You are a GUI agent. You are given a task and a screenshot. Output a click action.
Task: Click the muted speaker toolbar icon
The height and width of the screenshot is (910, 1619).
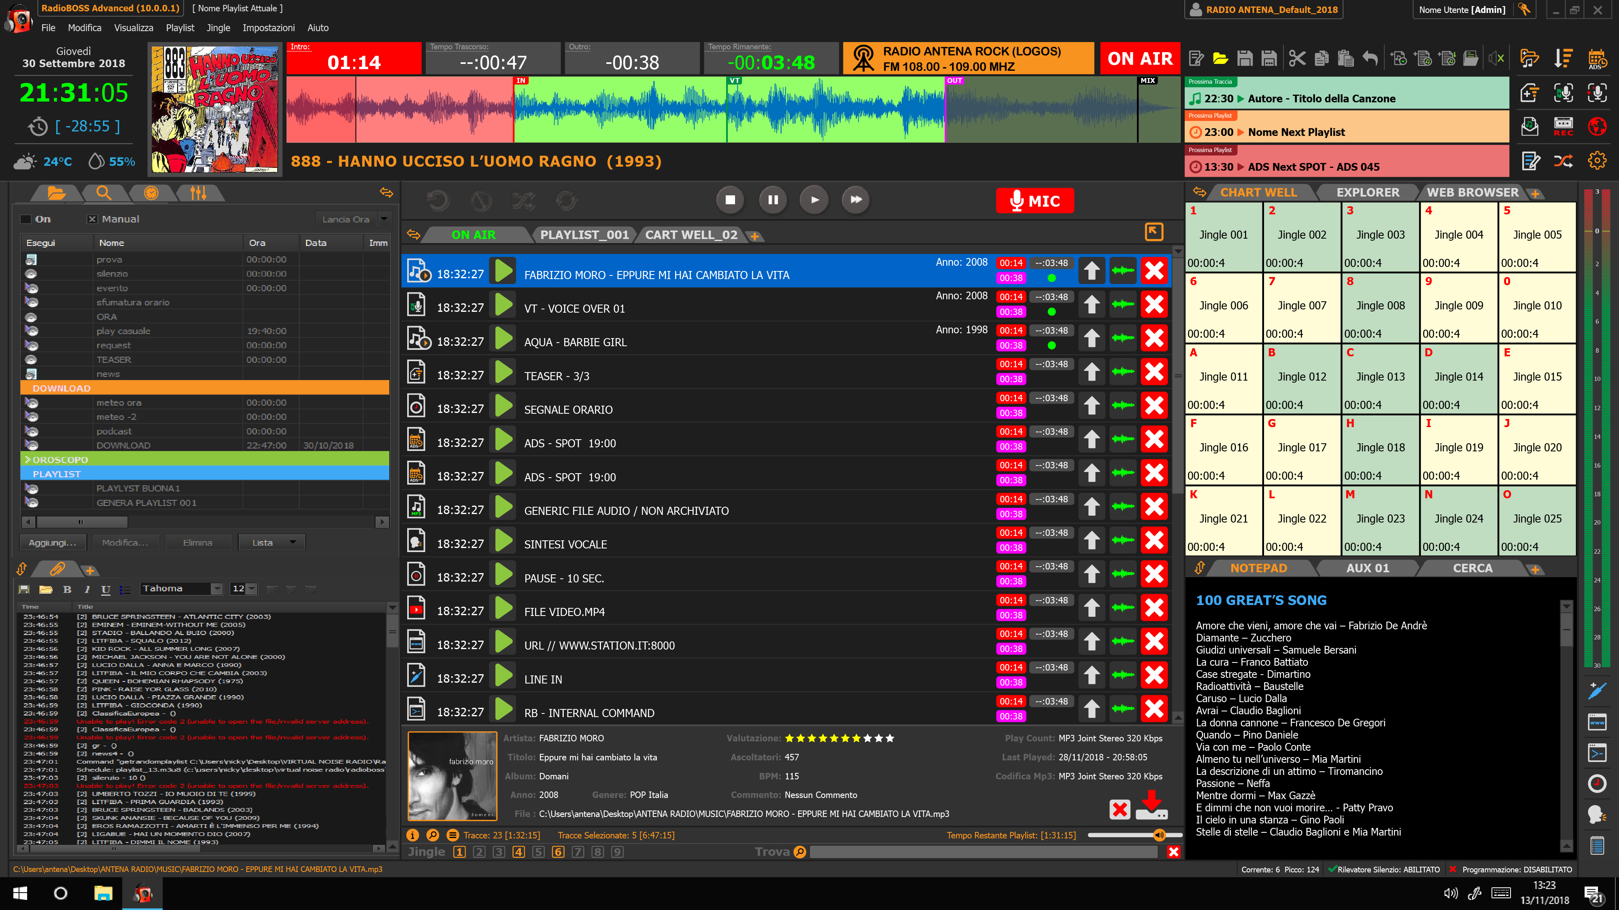tap(1496, 59)
